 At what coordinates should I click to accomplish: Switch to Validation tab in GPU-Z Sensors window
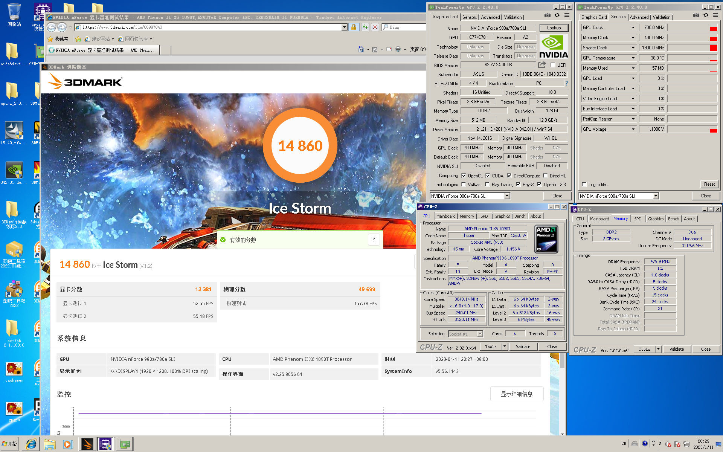[662, 17]
